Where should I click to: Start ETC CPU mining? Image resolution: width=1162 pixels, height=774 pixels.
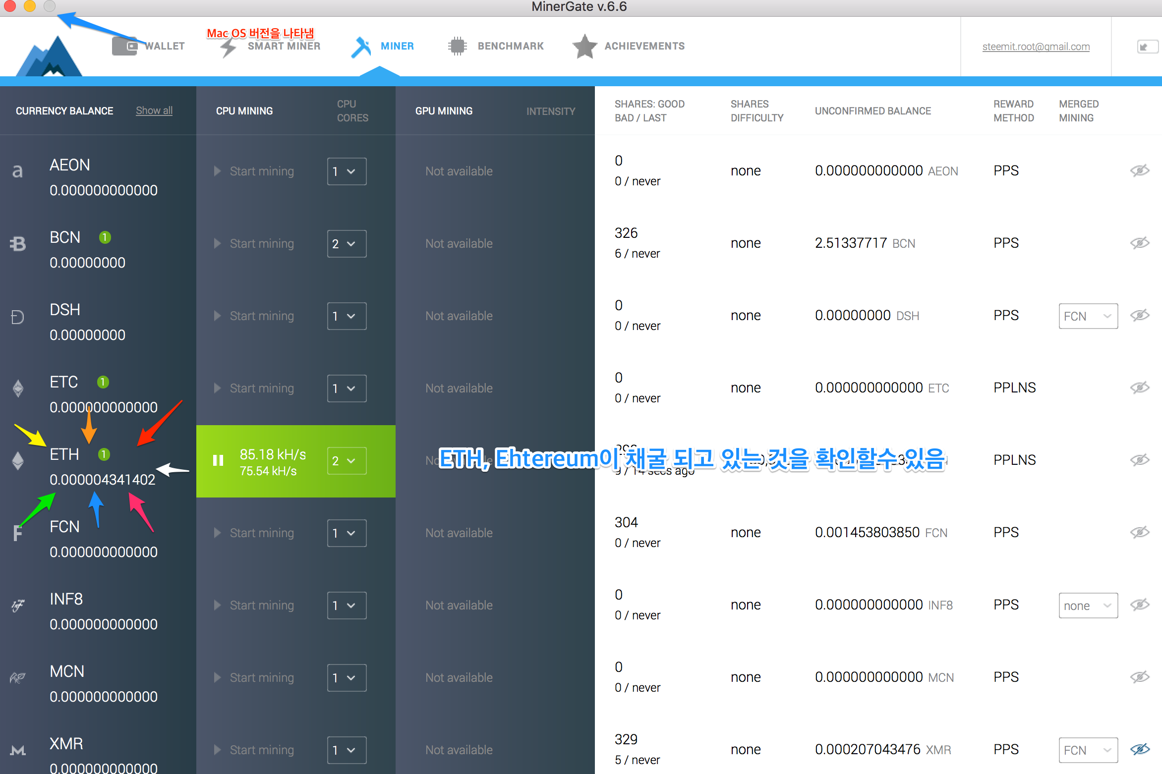pyautogui.click(x=254, y=388)
